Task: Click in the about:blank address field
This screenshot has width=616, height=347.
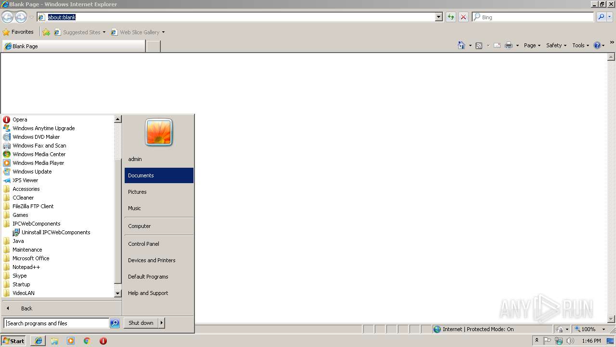Action: pyautogui.click(x=236, y=17)
